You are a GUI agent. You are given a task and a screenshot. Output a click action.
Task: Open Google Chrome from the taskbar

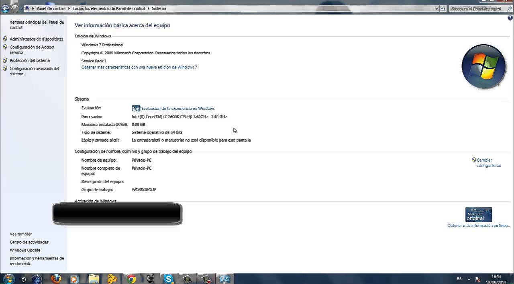(x=131, y=278)
